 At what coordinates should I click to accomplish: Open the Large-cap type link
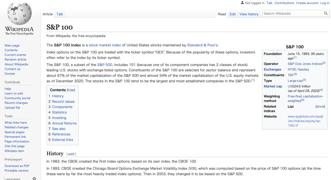pyautogui.click(x=295, y=81)
